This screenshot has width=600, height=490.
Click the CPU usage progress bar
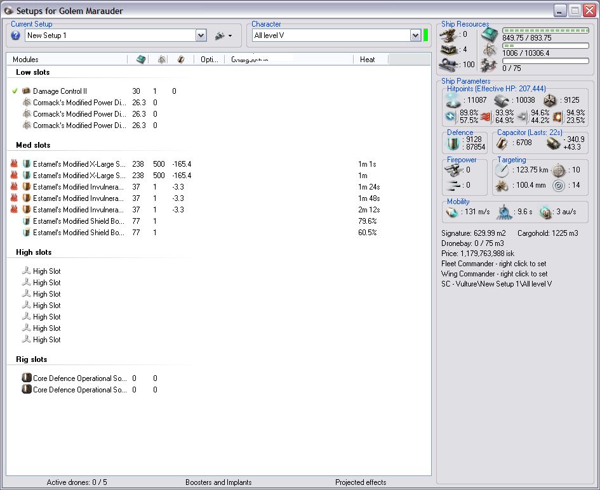click(x=545, y=30)
